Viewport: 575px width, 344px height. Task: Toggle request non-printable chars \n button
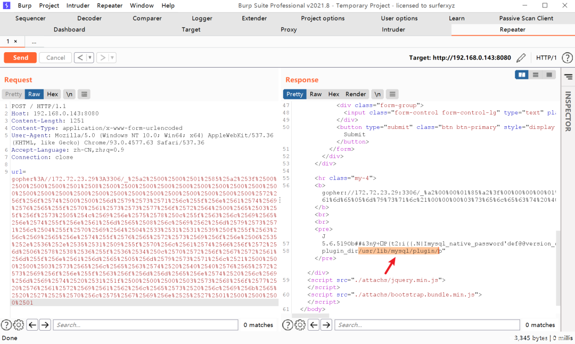coord(69,94)
